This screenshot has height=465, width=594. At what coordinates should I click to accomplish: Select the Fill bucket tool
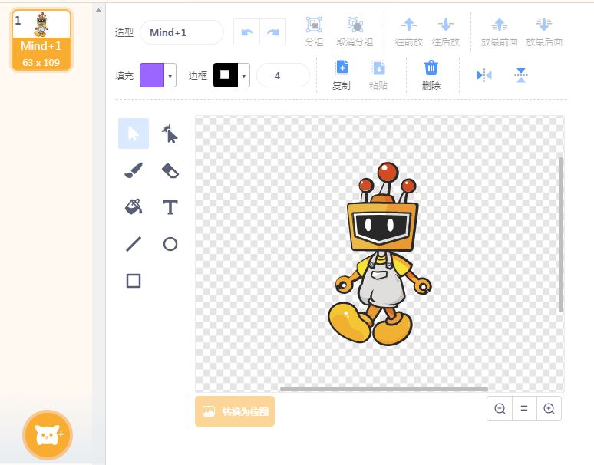(134, 206)
